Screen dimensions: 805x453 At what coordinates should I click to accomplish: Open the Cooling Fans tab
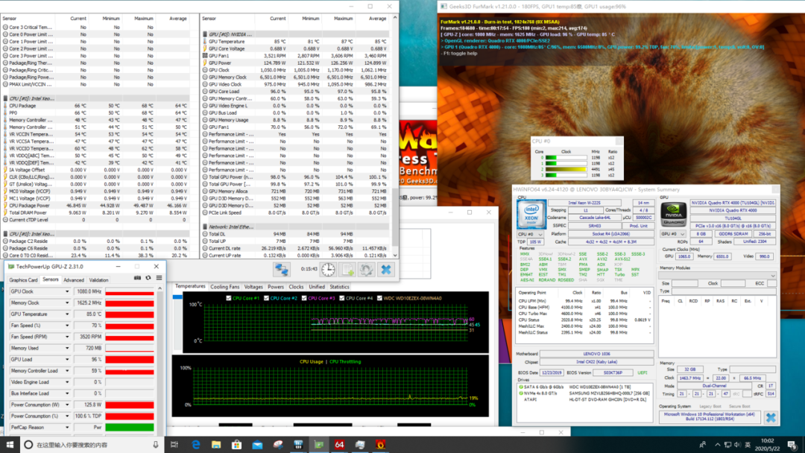point(225,287)
